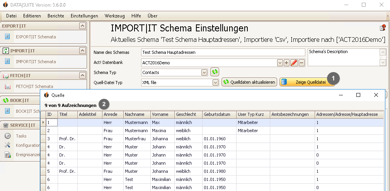Open the EXPORT|IT Schemata link
The image size is (390, 191).
click(36, 37)
